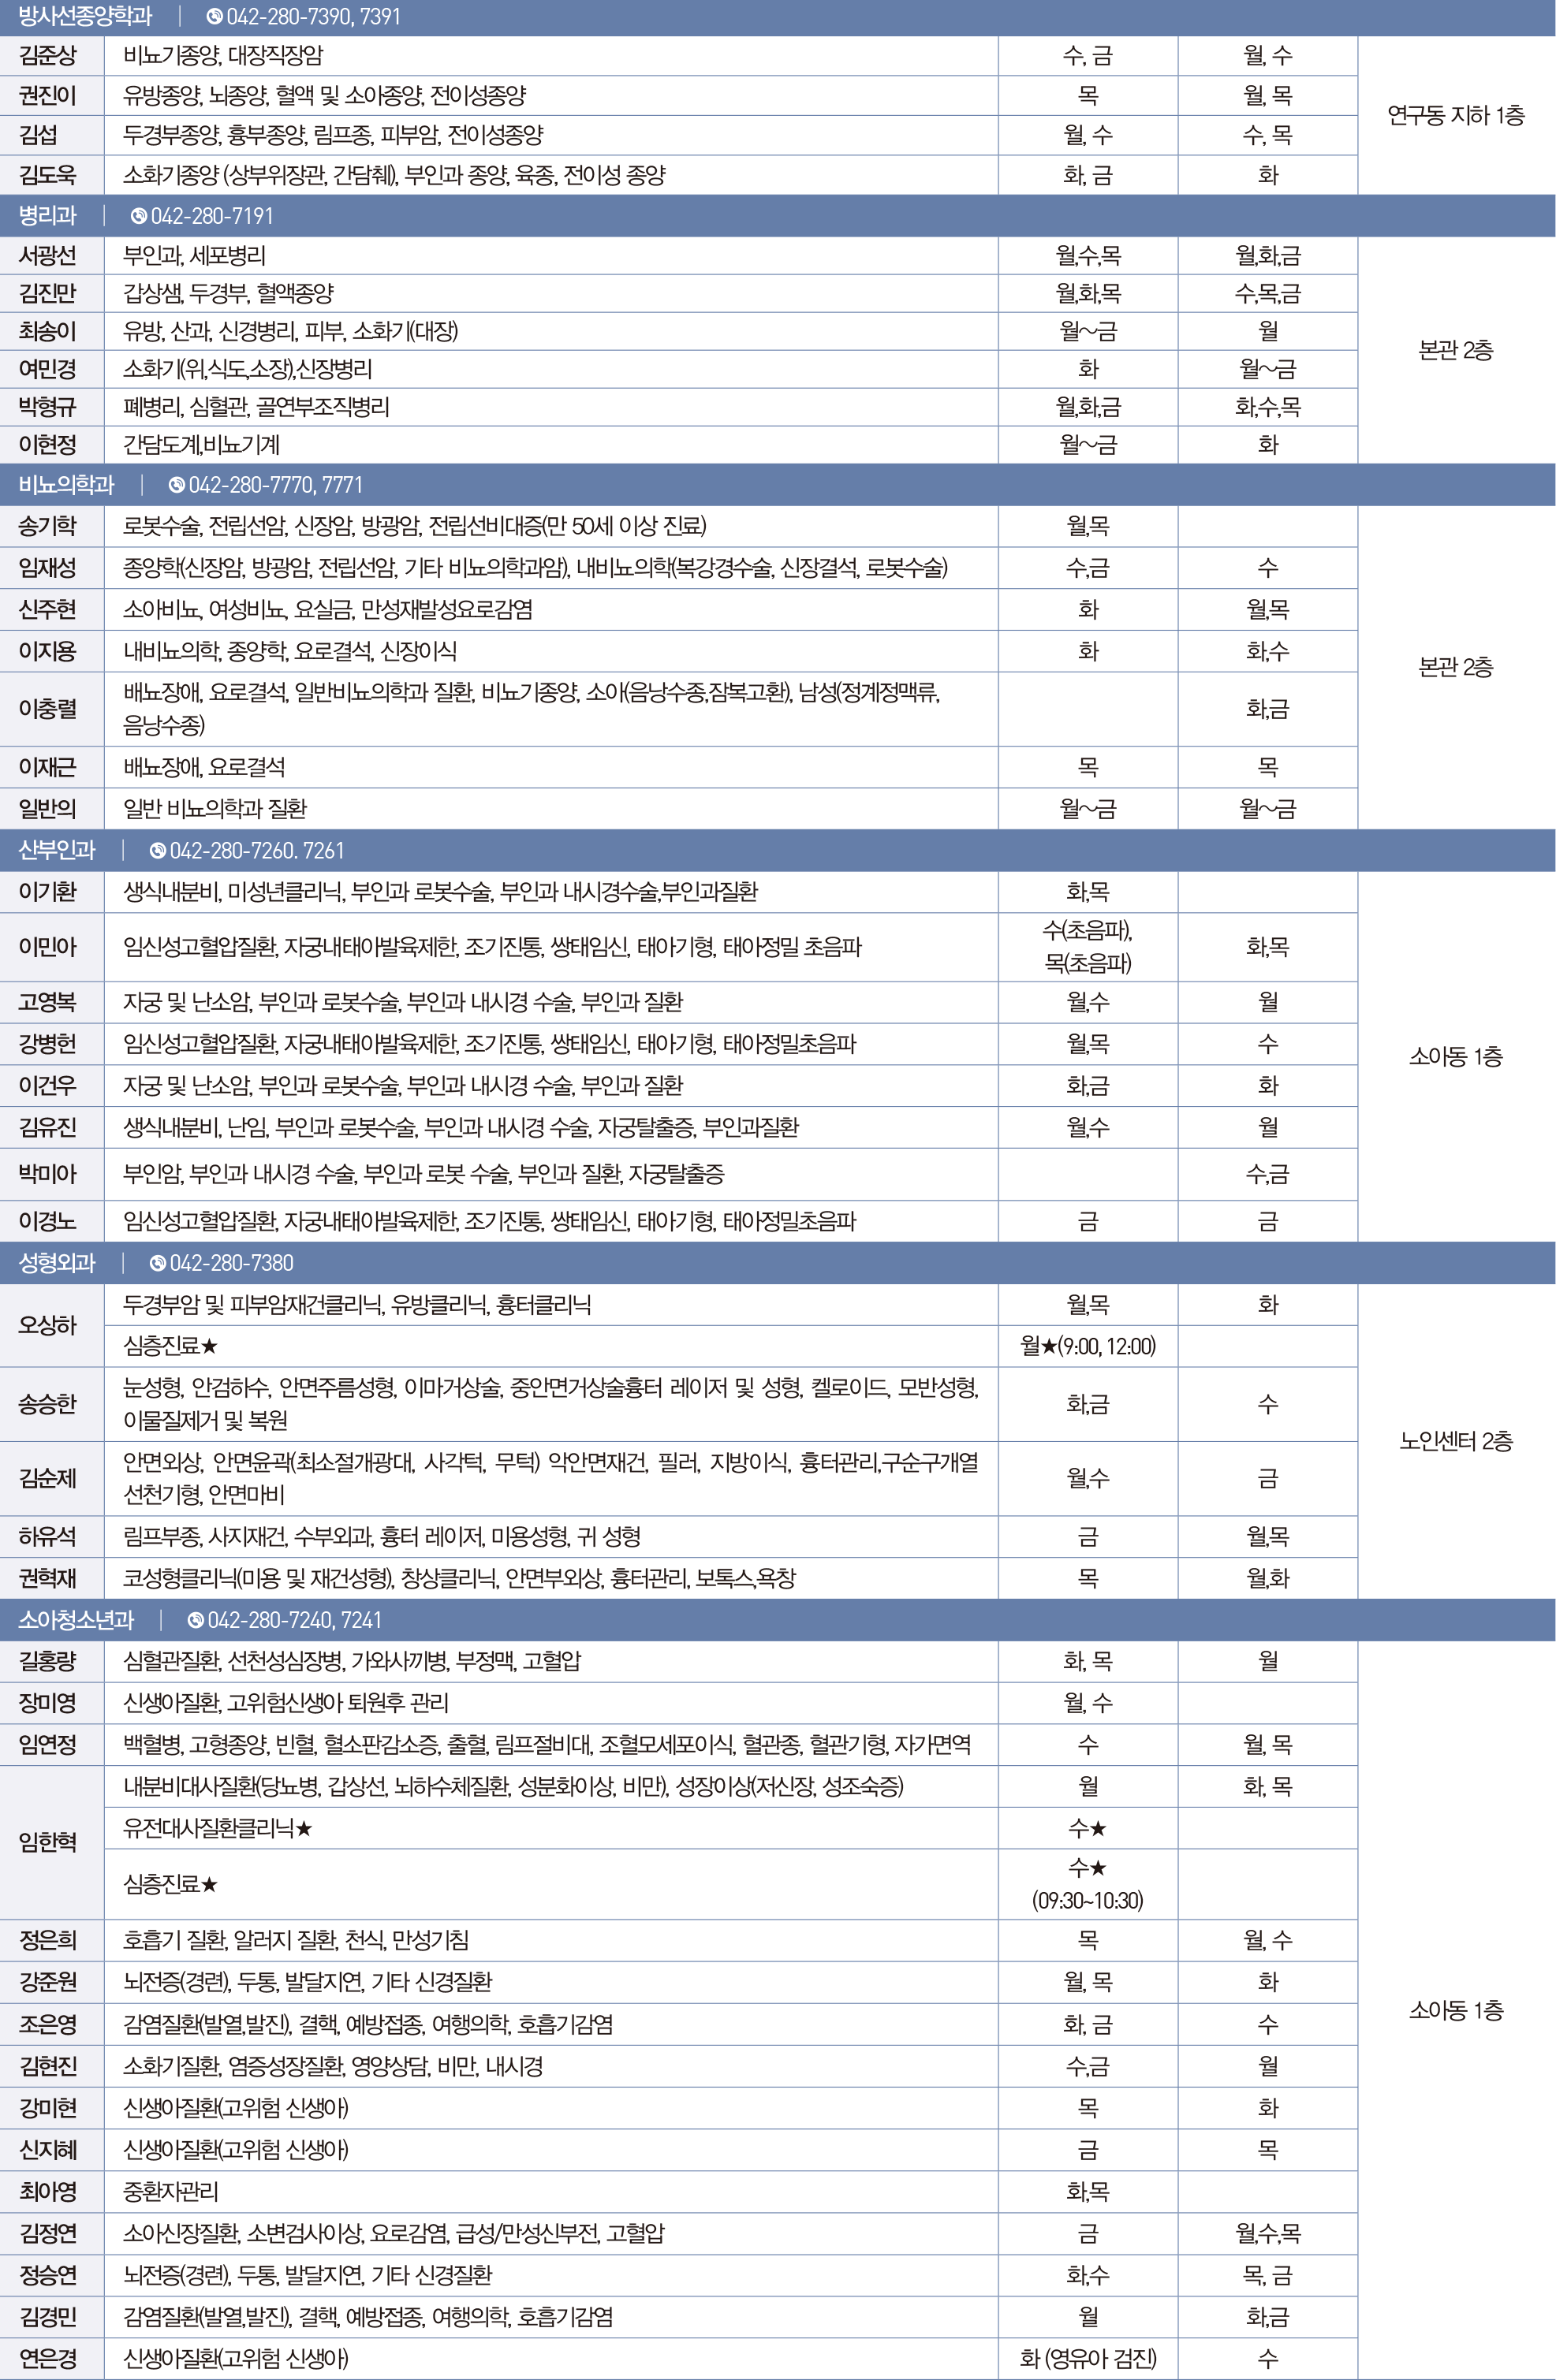Select doctor name 장미영

(47, 1703)
